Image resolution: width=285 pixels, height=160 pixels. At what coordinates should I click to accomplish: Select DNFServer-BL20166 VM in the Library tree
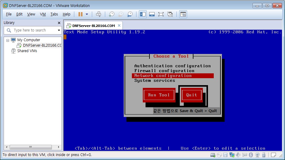(42, 45)
